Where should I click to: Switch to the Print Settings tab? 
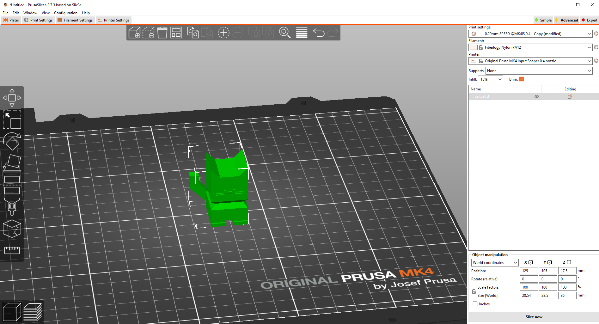click(x=38, y=20)
